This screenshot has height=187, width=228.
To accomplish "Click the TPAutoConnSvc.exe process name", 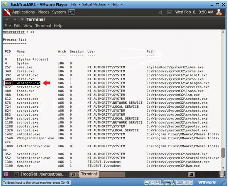I will (33, 146).
